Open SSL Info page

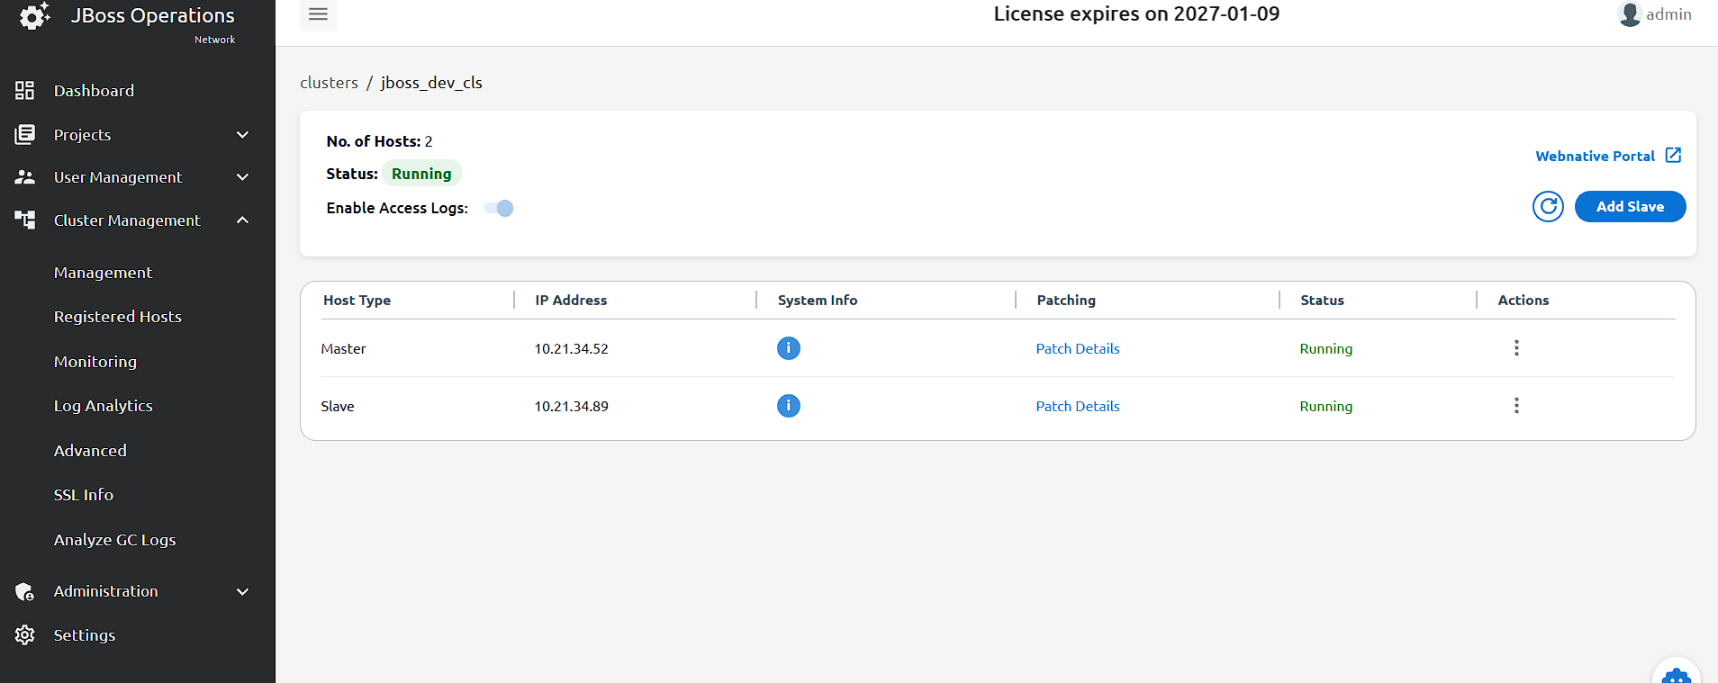83,494
